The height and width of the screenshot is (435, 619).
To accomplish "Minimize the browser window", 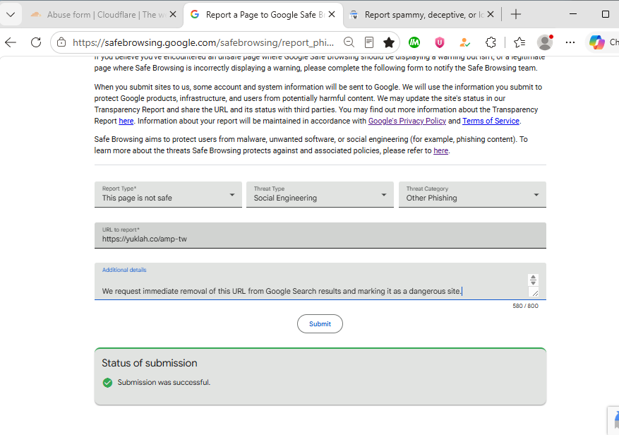I will coord(573,15).
